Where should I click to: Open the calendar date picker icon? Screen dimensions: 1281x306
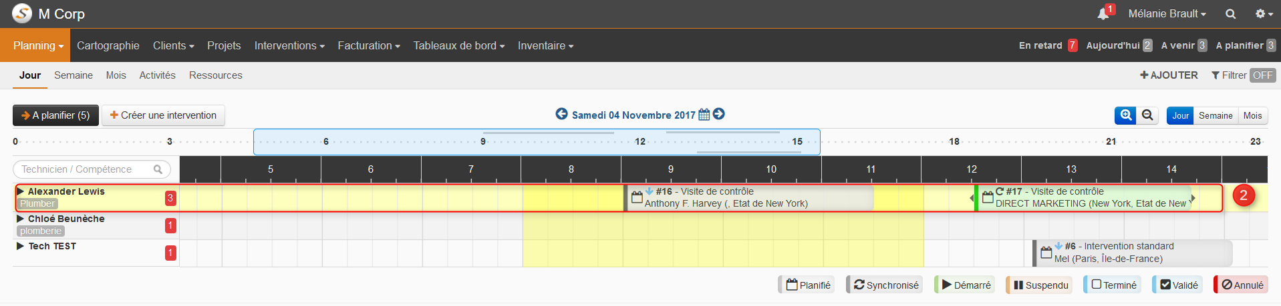tap(704, 115)
